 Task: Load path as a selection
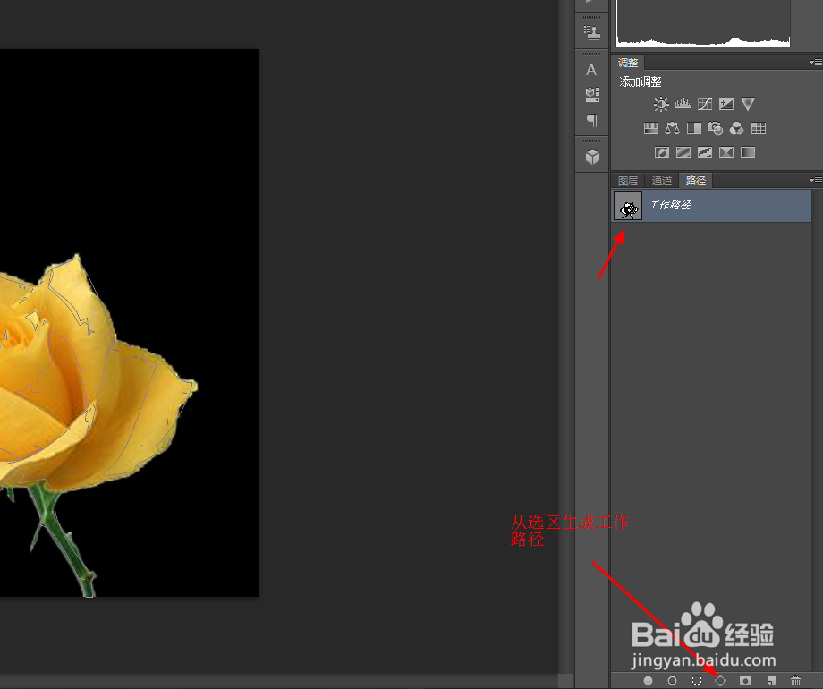click(697, 681)
